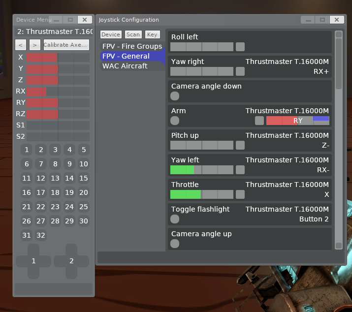Viewport: 352px width, 312px height.
Task: Click the square indicator beside Arm RY bar
Action: [x=259, y=121]
